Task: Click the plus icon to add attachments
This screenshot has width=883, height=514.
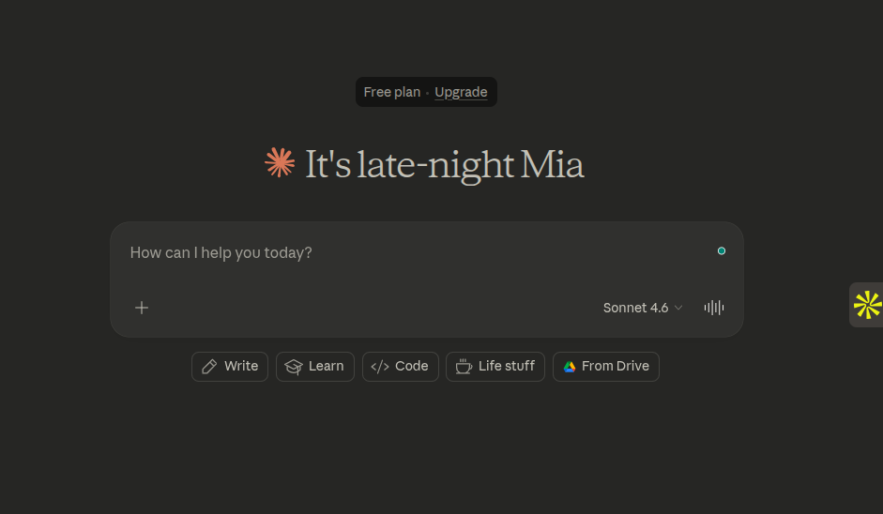Action: (142, 308)
